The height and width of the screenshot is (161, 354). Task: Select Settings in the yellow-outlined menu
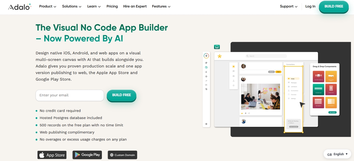pyautogui.click(x=292, y=98)
